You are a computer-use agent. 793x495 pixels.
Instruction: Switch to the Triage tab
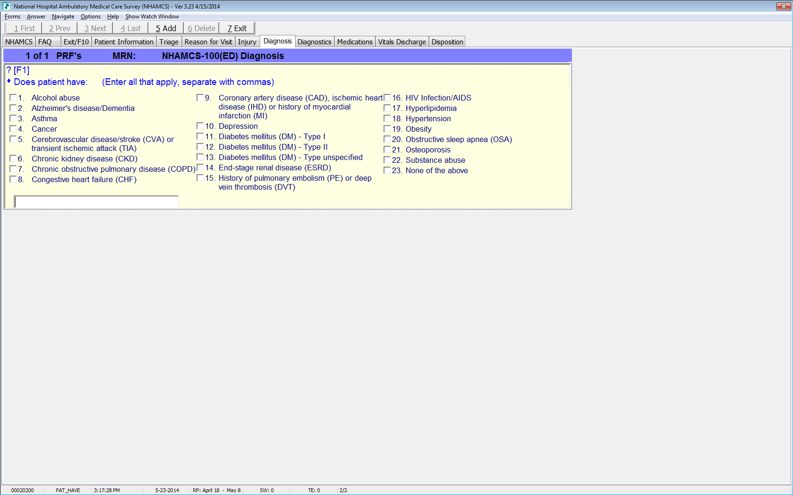pos(169,42)
